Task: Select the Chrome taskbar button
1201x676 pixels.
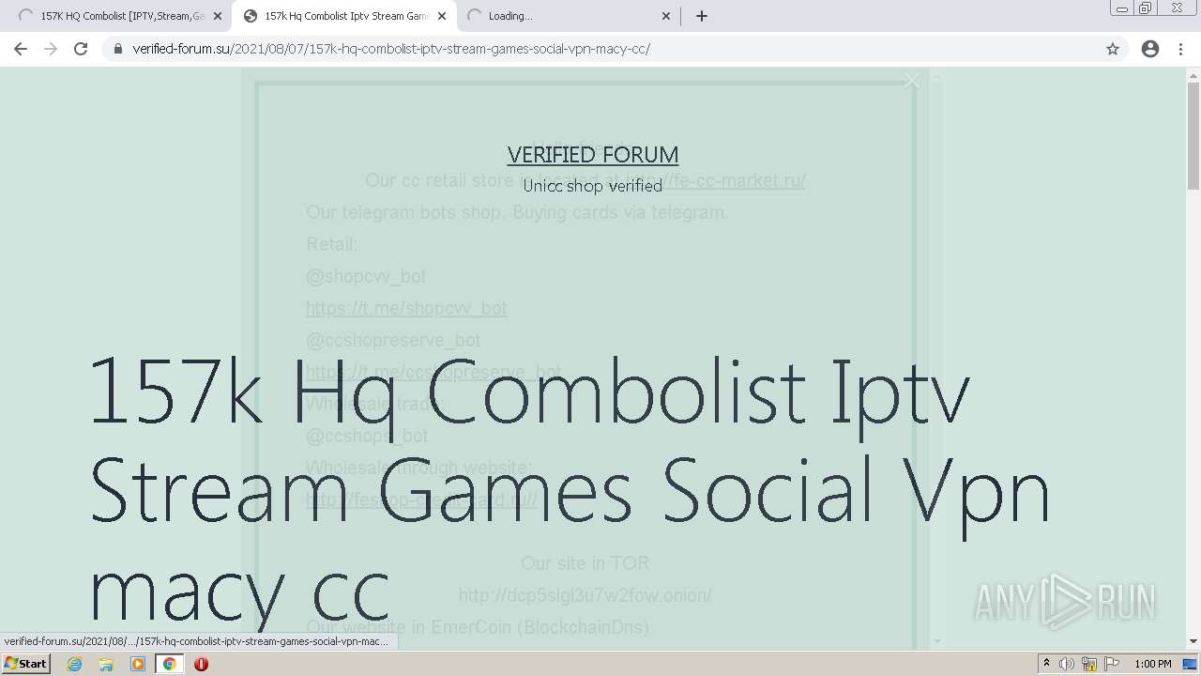Action: tap(170, 664)
